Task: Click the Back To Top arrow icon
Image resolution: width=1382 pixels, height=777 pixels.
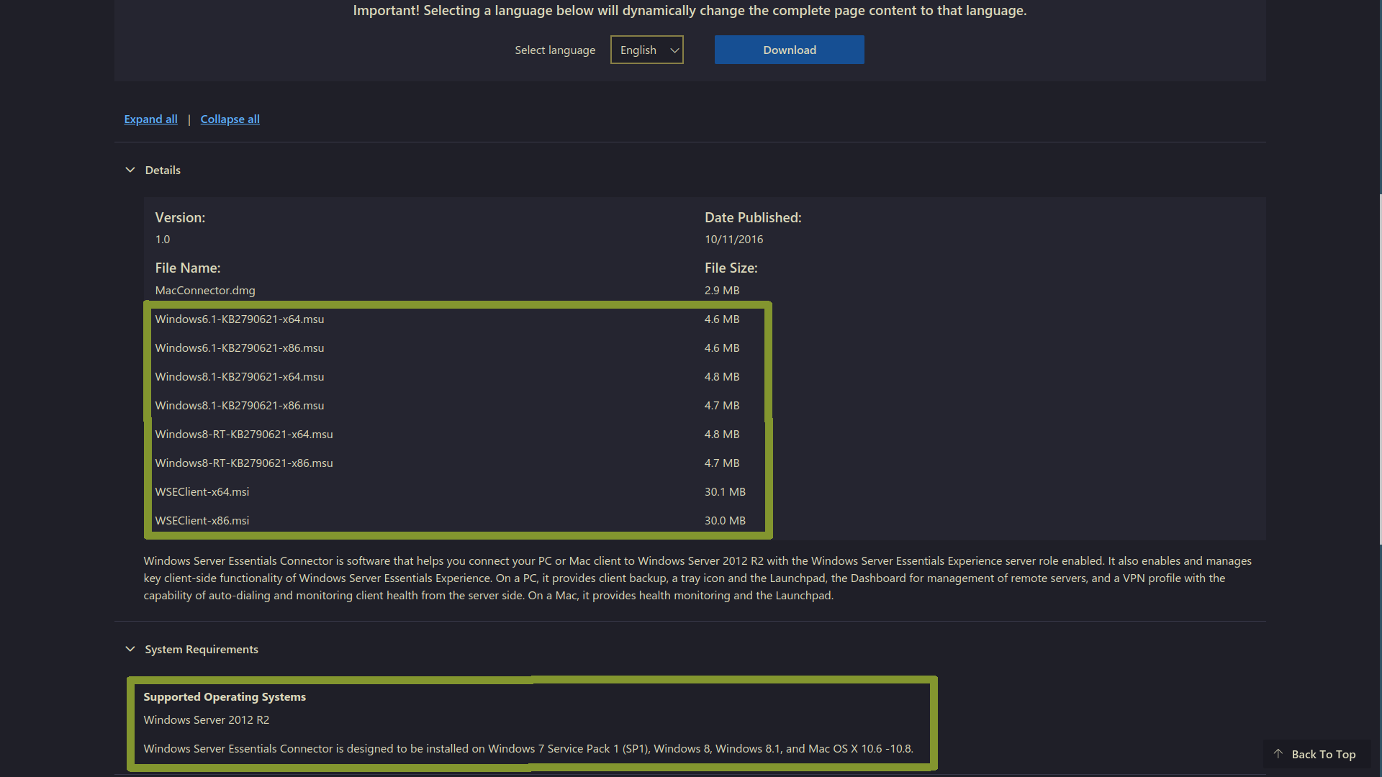Action: 1278,754
